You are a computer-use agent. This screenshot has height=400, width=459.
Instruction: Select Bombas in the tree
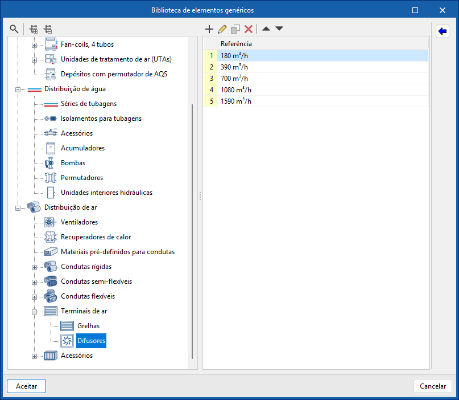coord(73,163)
